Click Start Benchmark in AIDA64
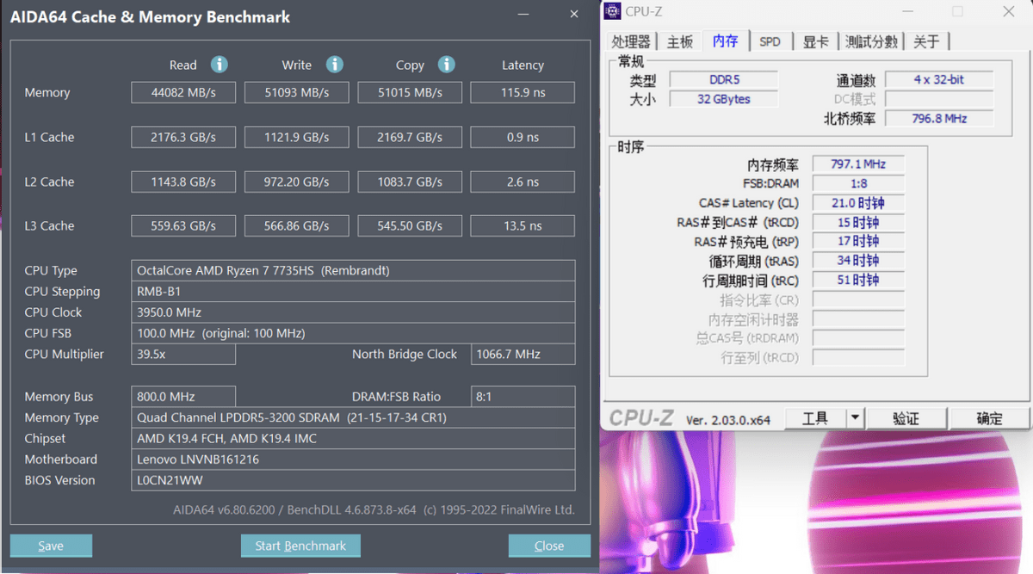 (x=300, y=546)
